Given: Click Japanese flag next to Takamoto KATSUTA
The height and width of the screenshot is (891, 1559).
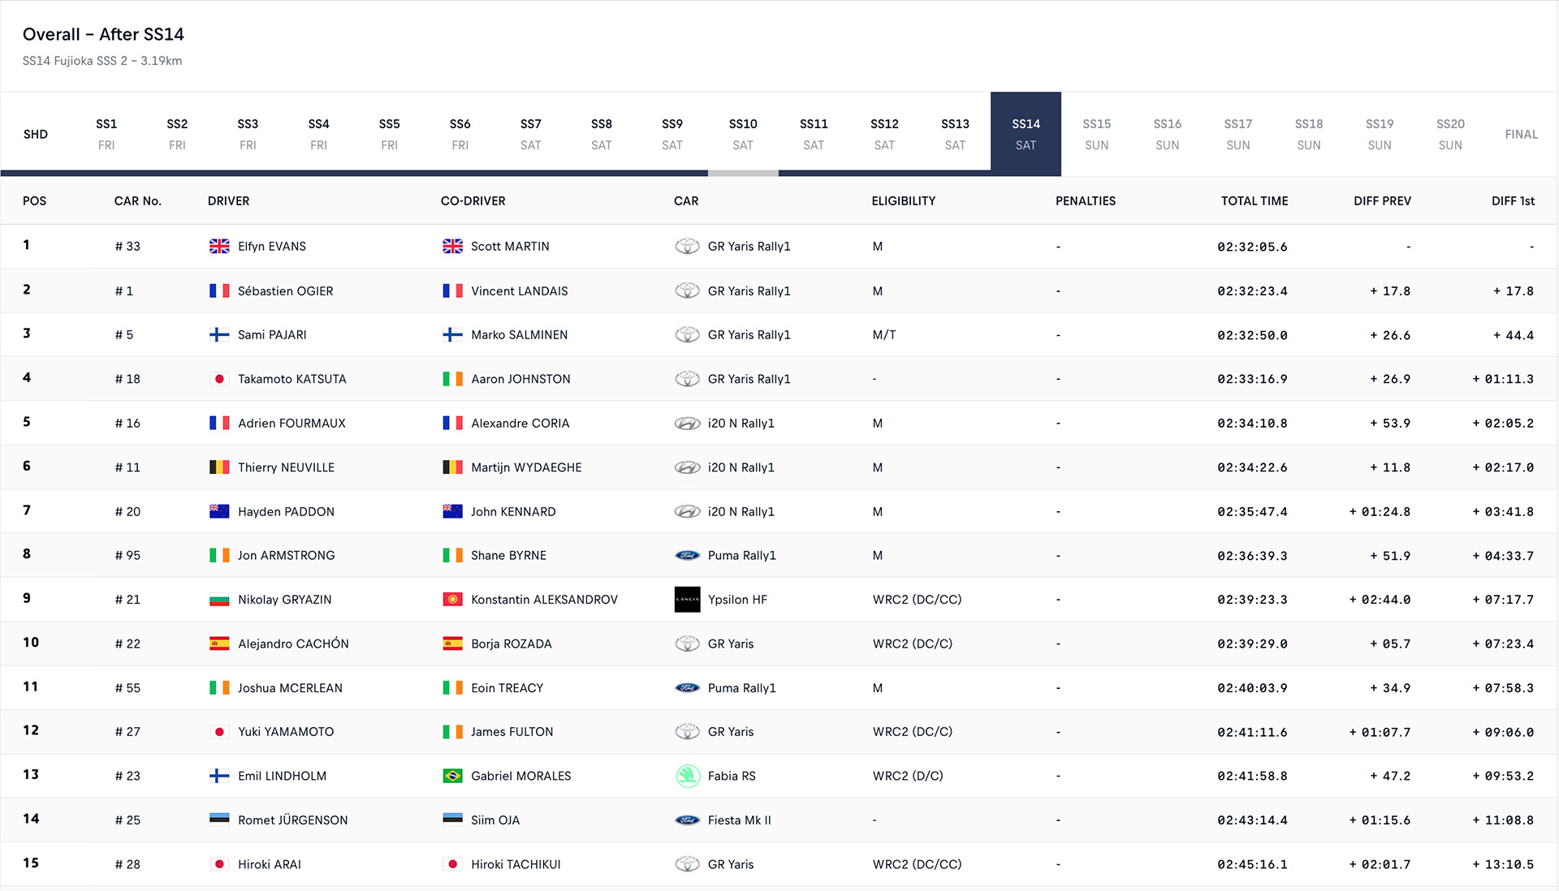Looking at the screenshot, I should tap(219, 379).
